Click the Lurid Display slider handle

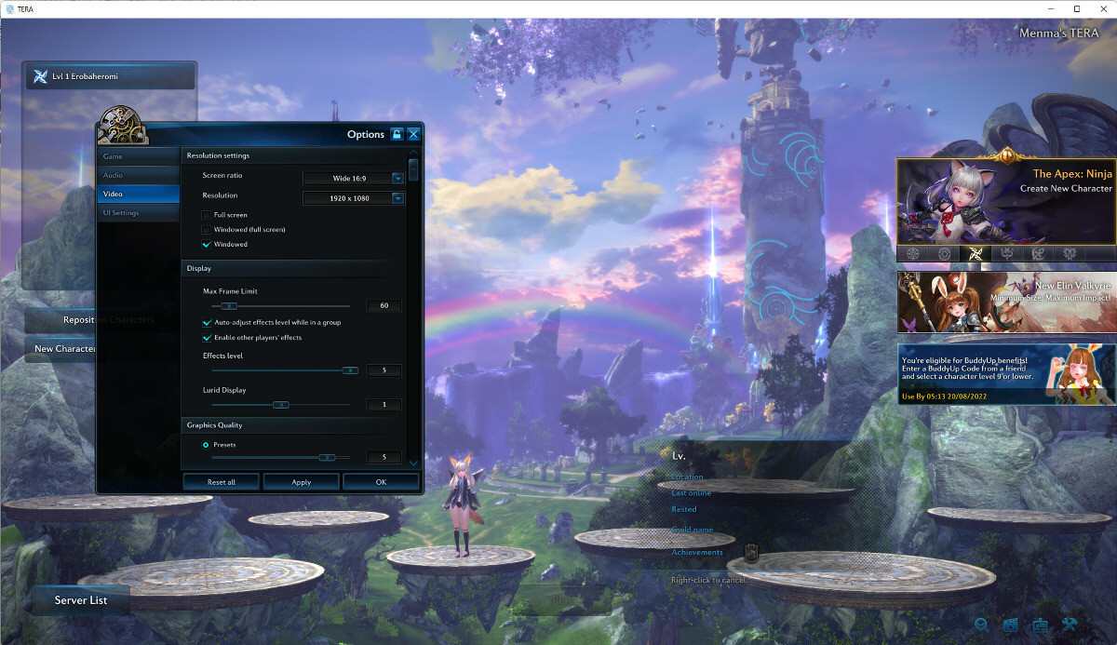click(x=281, y=405)
